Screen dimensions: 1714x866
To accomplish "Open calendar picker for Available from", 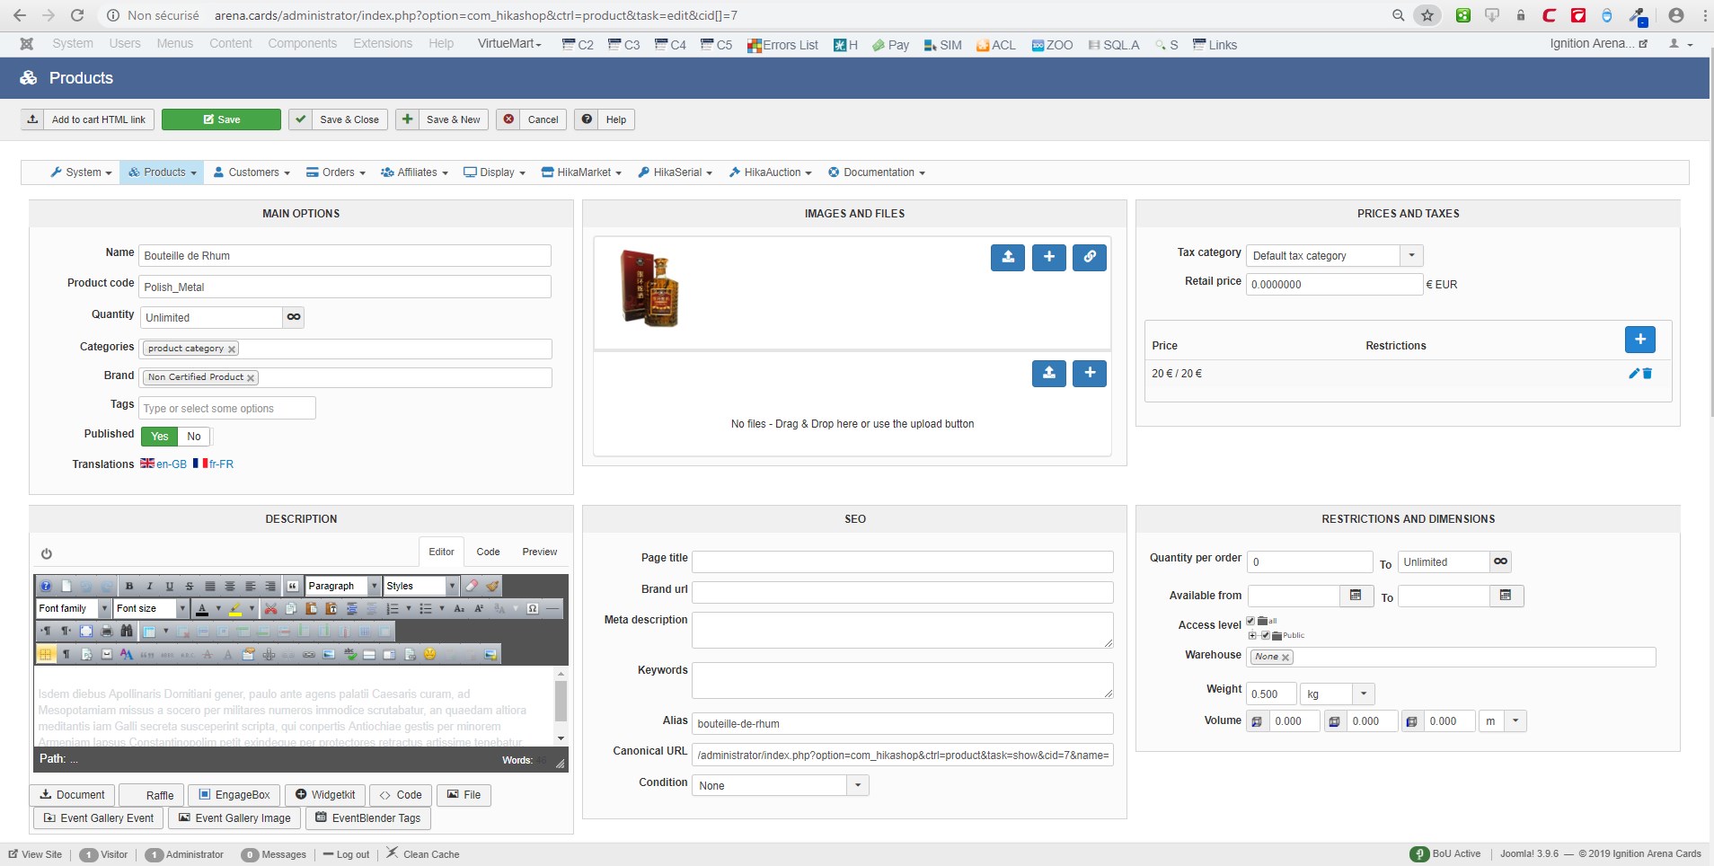I will click(x=1356, y=596).
